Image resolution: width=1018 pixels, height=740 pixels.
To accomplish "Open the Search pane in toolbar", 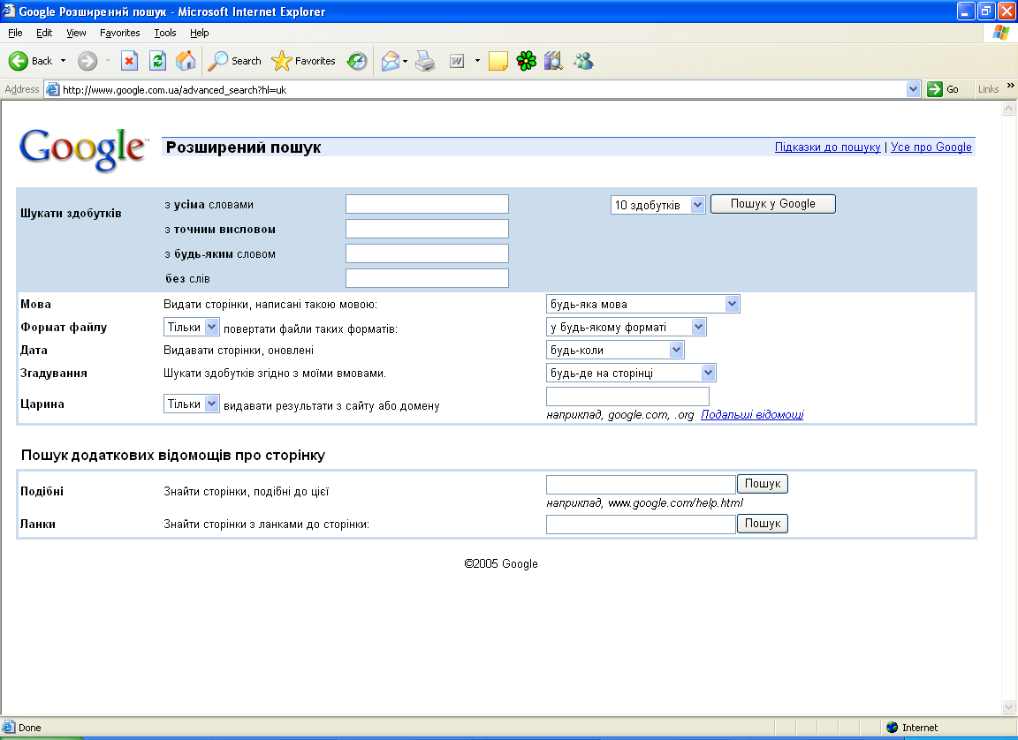I will (235, 61).
